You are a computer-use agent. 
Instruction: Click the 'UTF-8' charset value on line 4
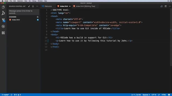coord(77,19)
